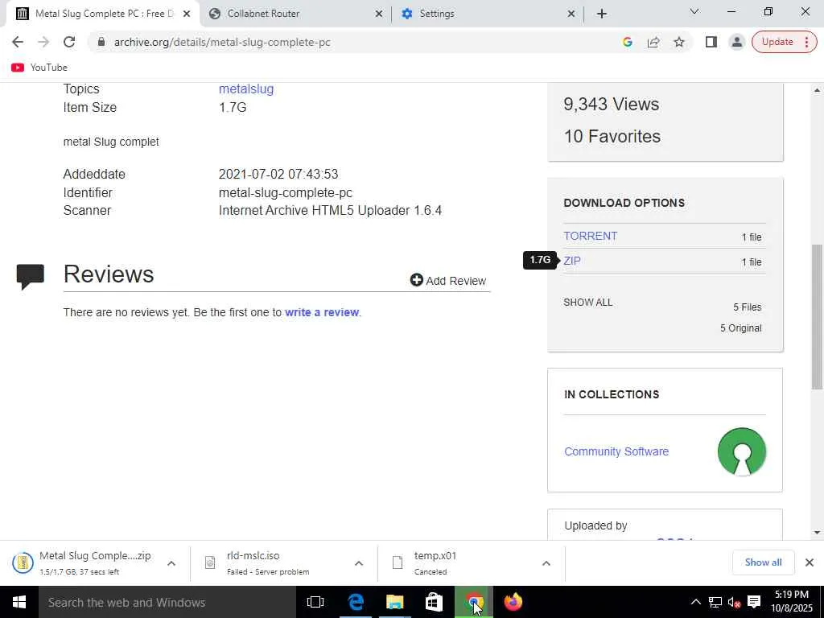This screenshot has height=618, width=824.
Task: Click the '10 Favorites' count
Action: [x=612, y=137]
